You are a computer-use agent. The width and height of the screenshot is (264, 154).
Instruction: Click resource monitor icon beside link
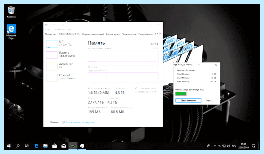tap(63, 122)
